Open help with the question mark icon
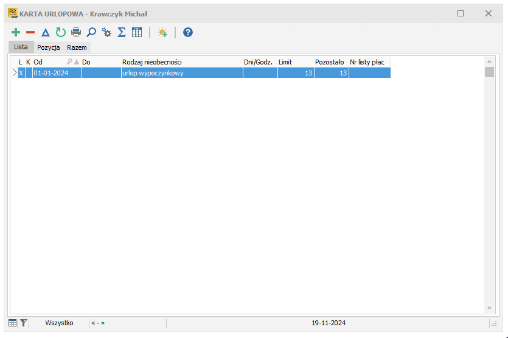Screen dimensions: 508x338 (x=188, y=32)
